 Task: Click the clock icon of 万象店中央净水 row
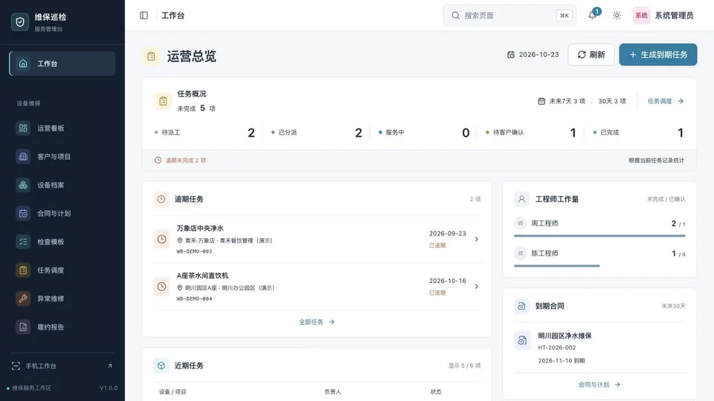pyautogui.click(x=161, y=239)
